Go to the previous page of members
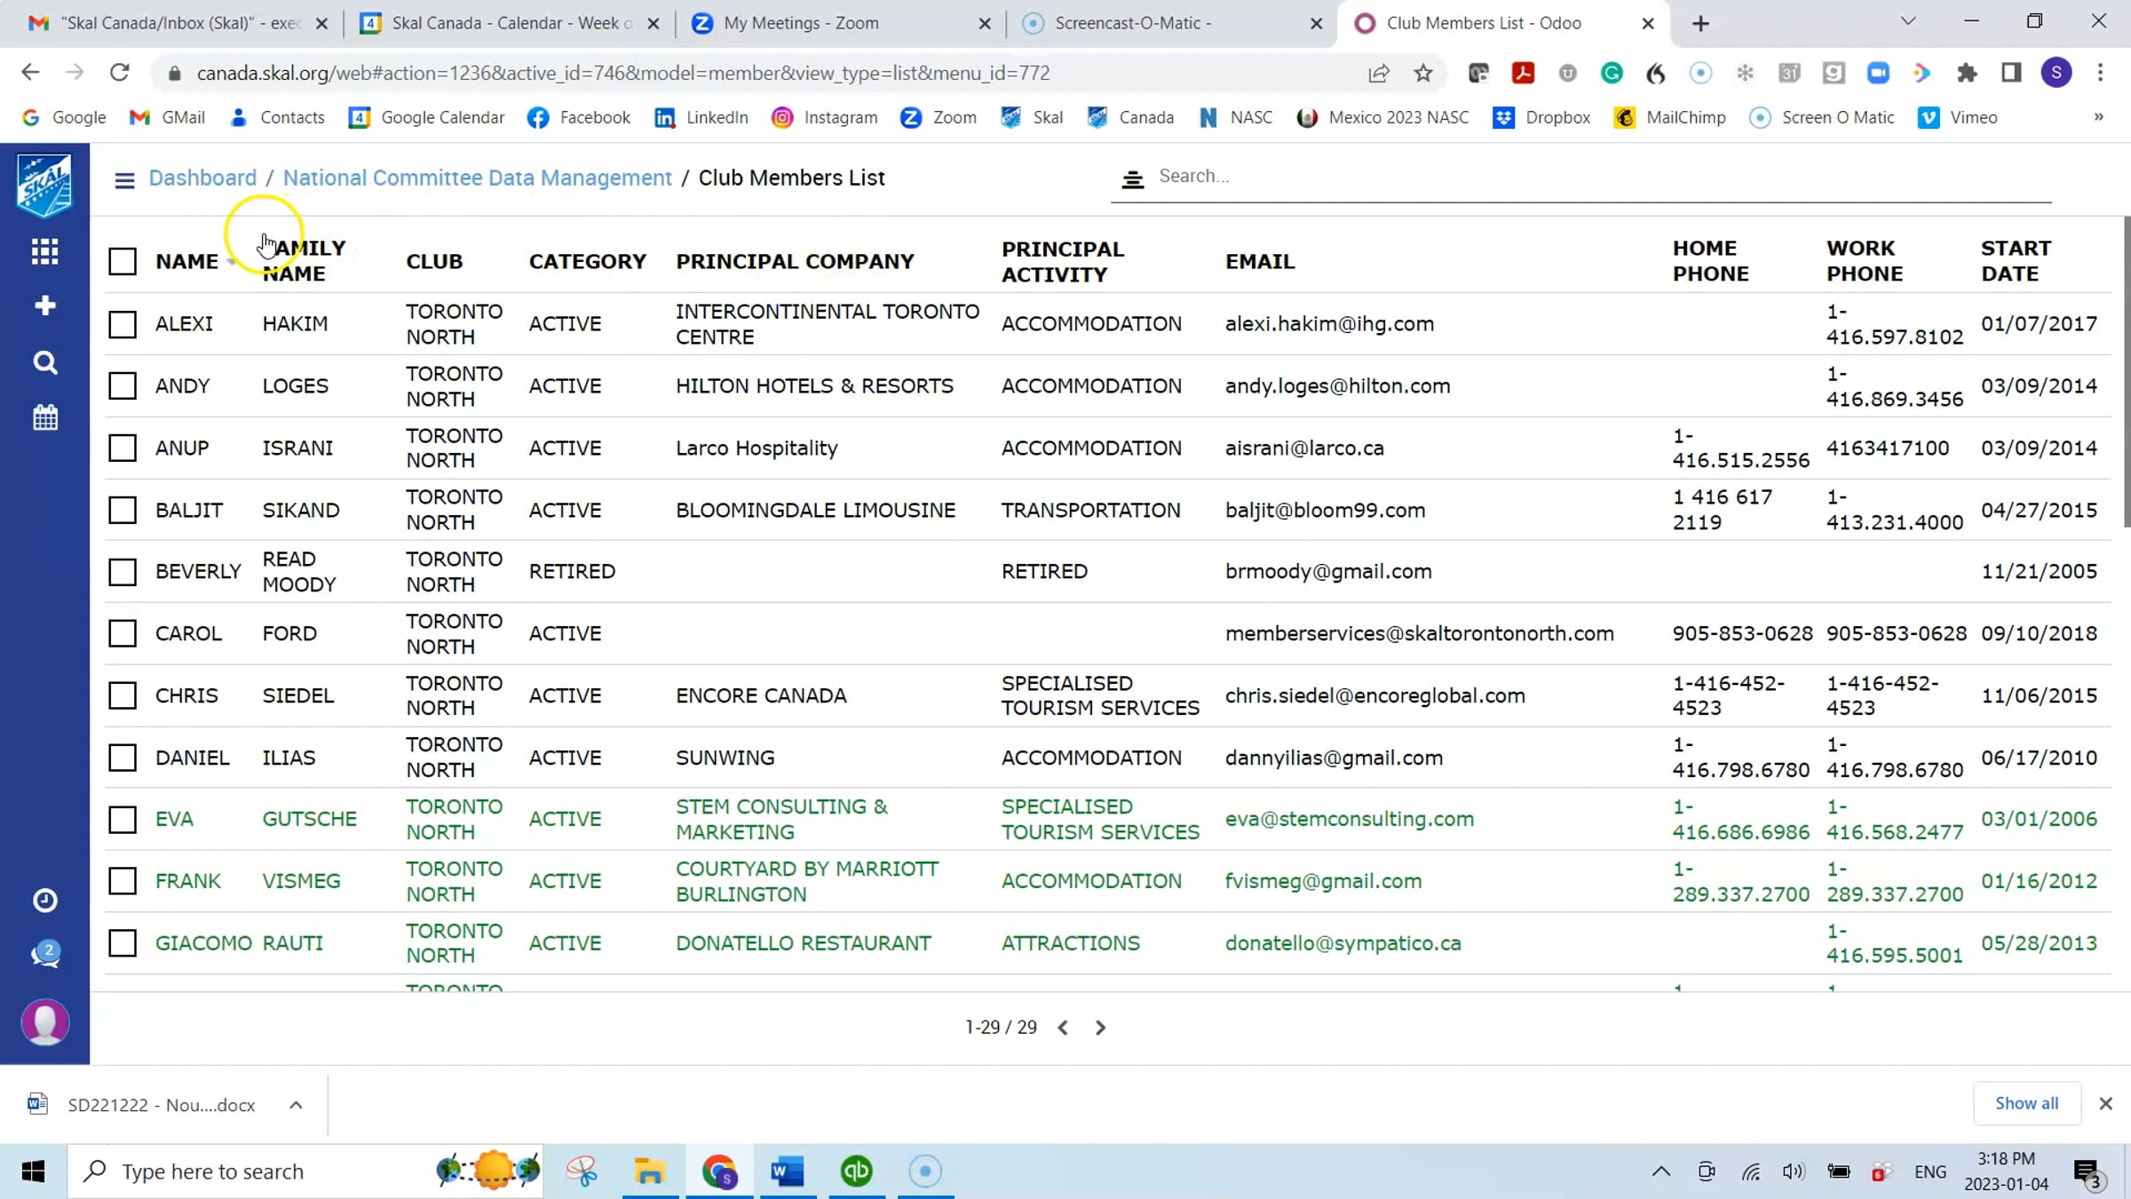This screenshot has width=2131, height=1199. click(x=1063, y=1028)
